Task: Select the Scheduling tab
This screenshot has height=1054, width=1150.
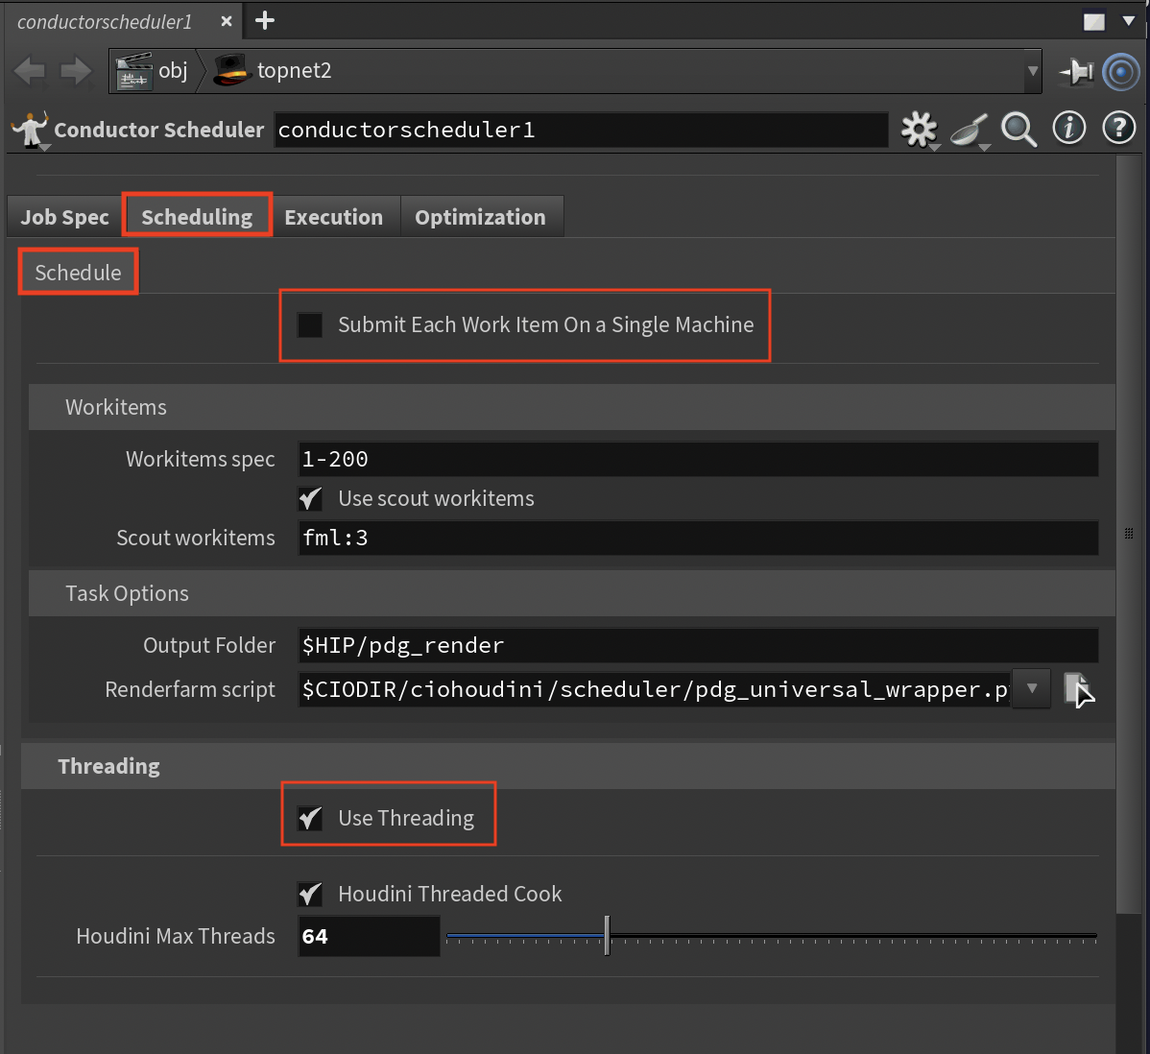Action: pos(197,217)
